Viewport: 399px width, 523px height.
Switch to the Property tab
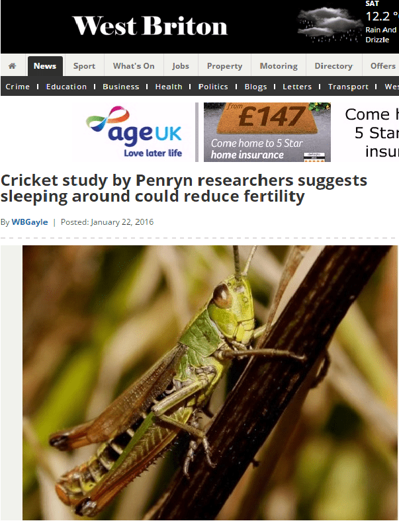[x=224, y=66]
